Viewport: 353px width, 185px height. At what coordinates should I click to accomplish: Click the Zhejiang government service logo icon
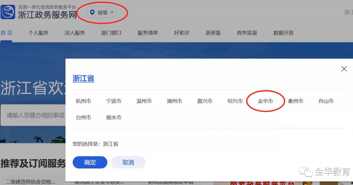click(x=8, y=12)
